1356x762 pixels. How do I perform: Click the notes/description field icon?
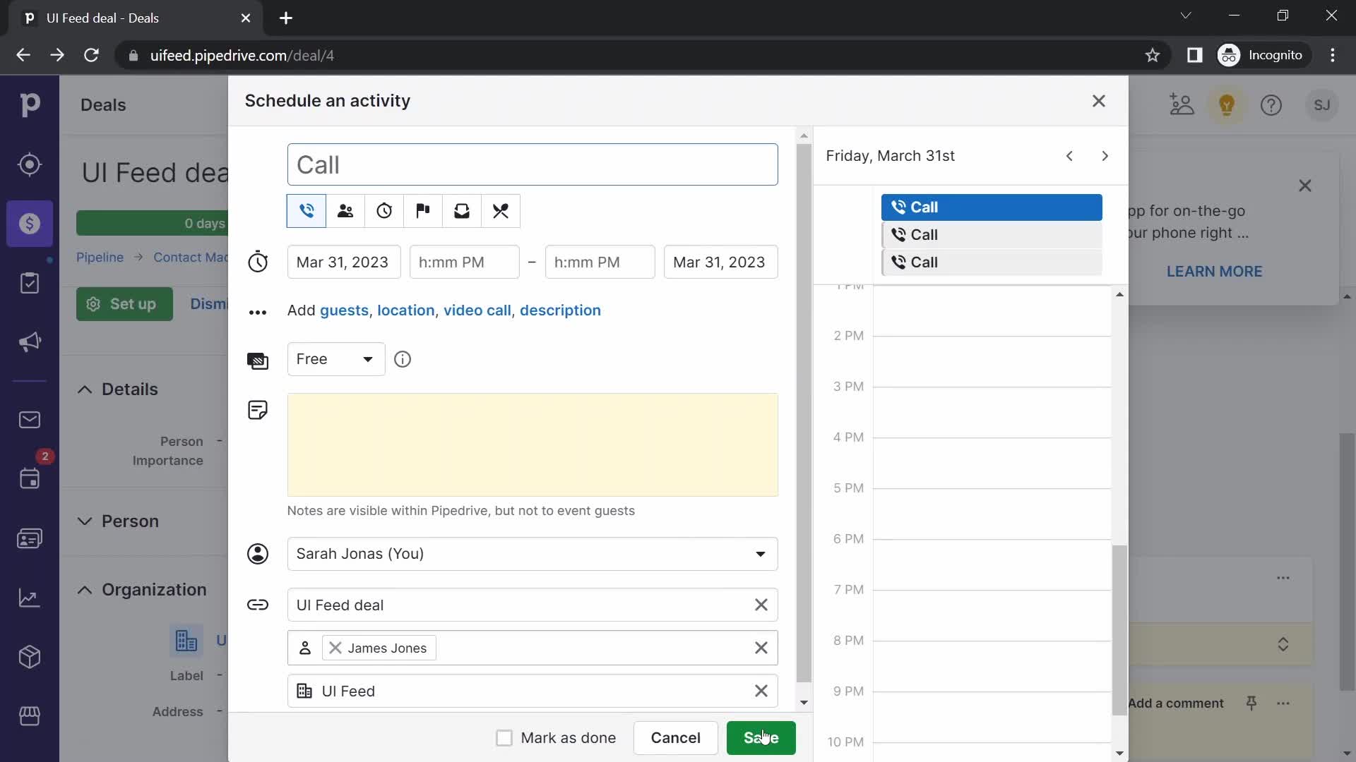pos(257,411)
